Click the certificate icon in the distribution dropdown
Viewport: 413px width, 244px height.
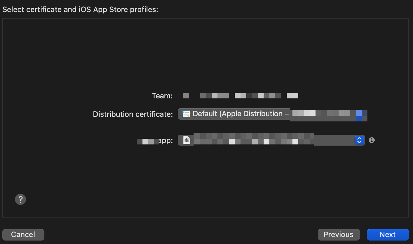click(186, 114)
